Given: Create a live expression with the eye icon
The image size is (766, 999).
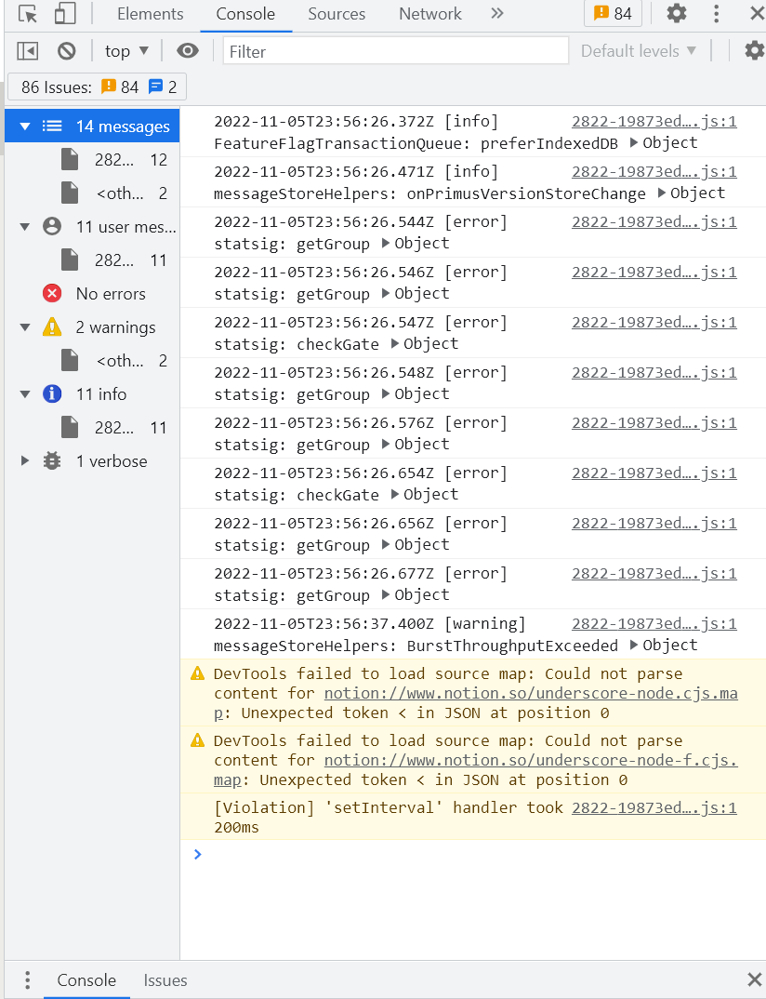Looking at the screenshot, I should (x=188, y=50).
